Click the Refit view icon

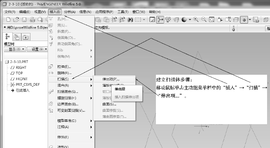tap(212, 19)
